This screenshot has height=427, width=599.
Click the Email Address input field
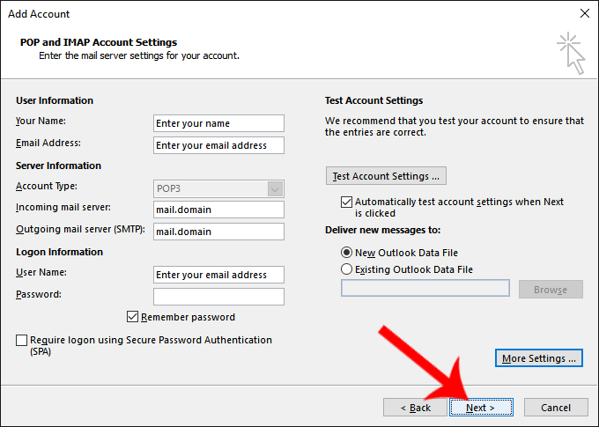point(218,145)
